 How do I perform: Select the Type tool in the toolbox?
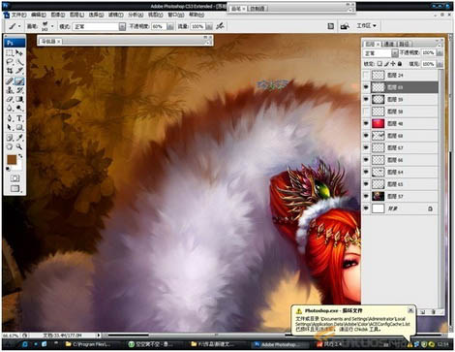pos(19,118)
